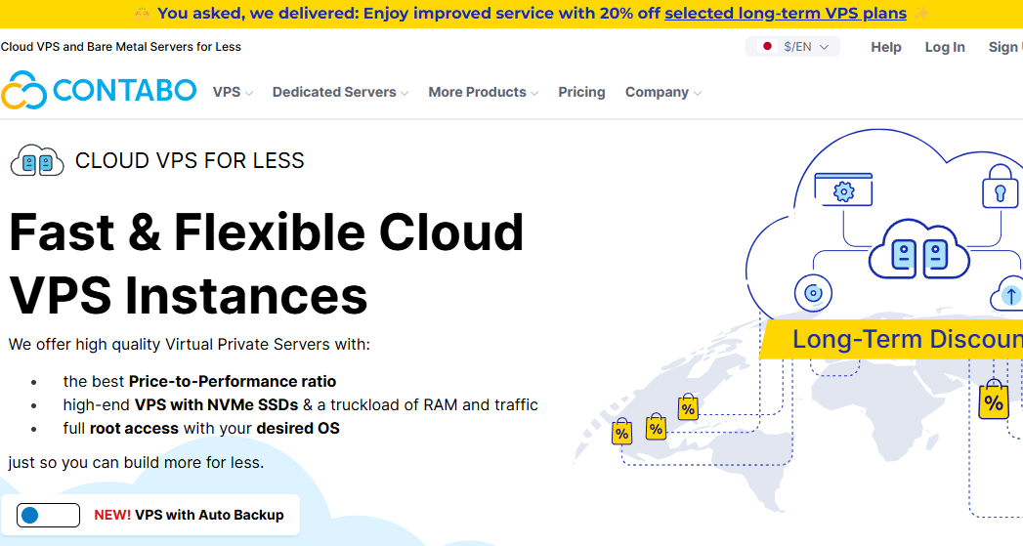This screenshot has width=1023, height=546.
Task: Click the 'Fast & Flexible Cloud VPS Instances' heading
Action: (x=266, y=264)
